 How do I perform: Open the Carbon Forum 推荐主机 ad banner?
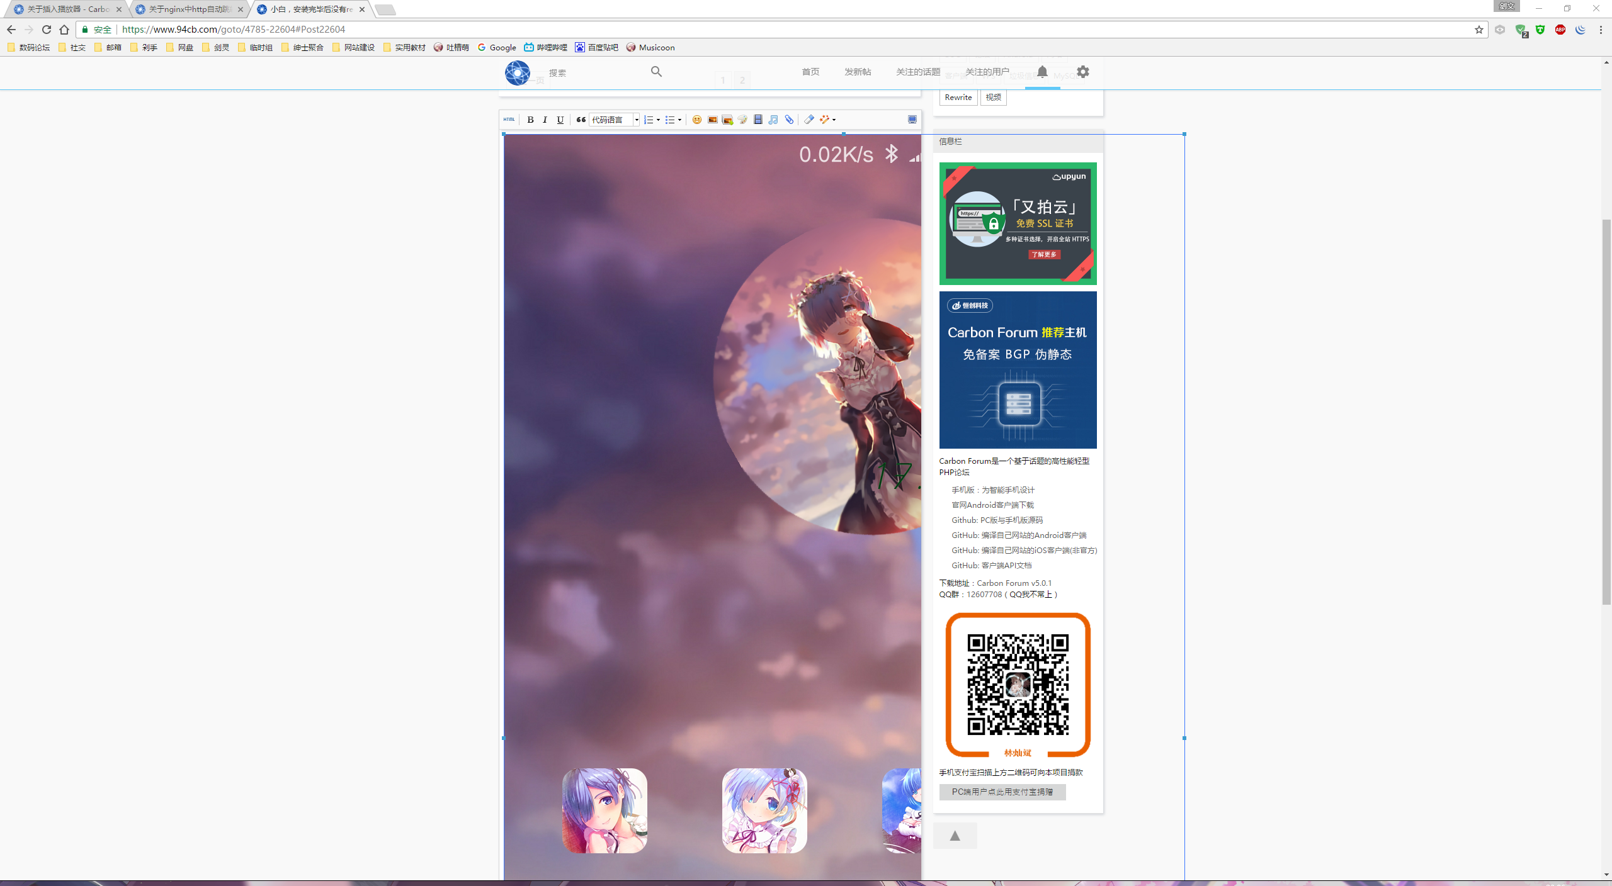pos(1018,370)
